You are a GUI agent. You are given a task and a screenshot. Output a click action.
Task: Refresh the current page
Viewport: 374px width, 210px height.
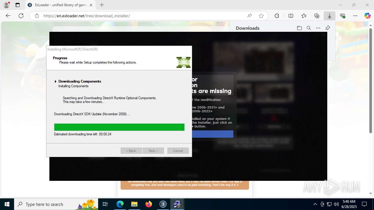coord(21,16)
